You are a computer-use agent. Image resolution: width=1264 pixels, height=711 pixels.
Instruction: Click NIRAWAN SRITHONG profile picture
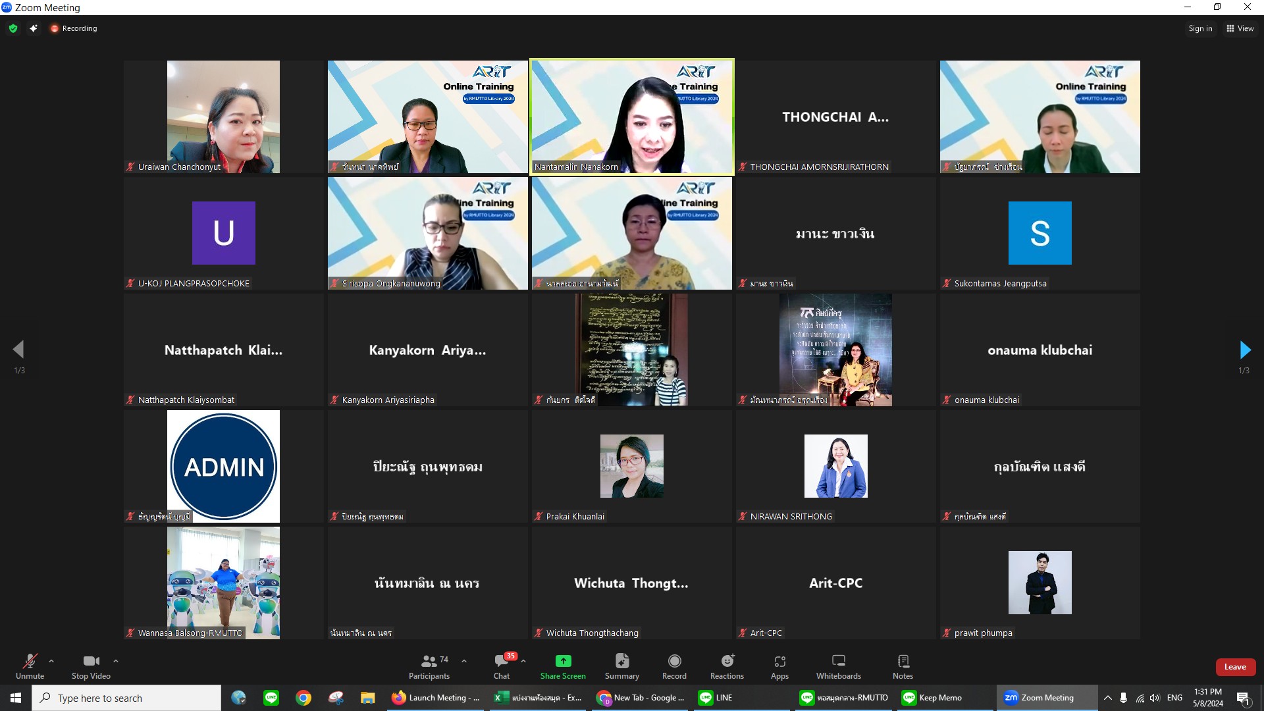coord(835,466)
